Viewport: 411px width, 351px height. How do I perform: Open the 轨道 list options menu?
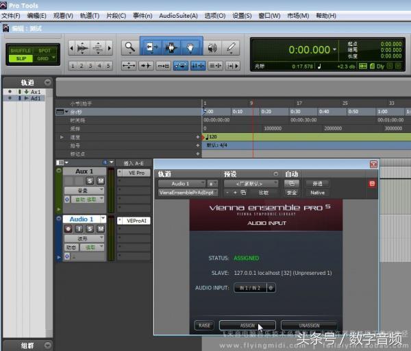(x=47, y=82)
